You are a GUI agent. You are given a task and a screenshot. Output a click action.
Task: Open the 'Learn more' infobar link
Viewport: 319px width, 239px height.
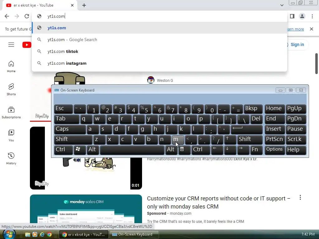pos(295,29)
